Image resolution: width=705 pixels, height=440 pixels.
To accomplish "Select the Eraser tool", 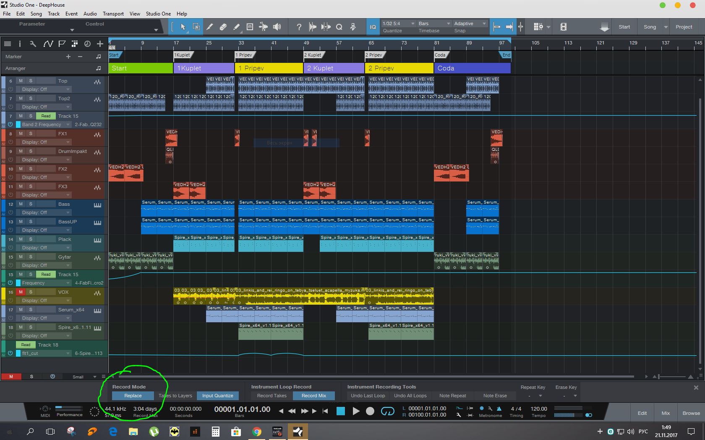I will coord(223,27).
